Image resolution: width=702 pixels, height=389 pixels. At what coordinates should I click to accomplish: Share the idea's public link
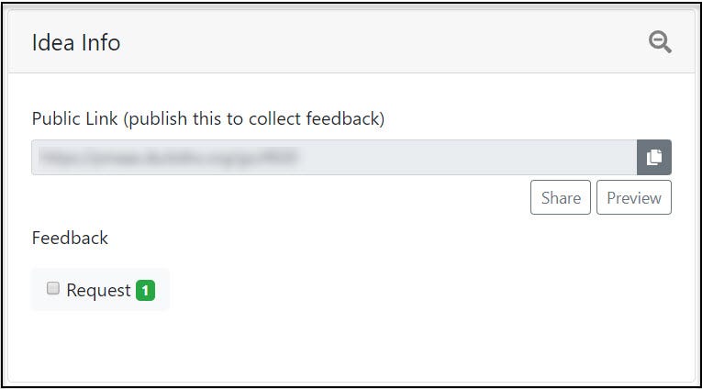(x=561, y=197)
